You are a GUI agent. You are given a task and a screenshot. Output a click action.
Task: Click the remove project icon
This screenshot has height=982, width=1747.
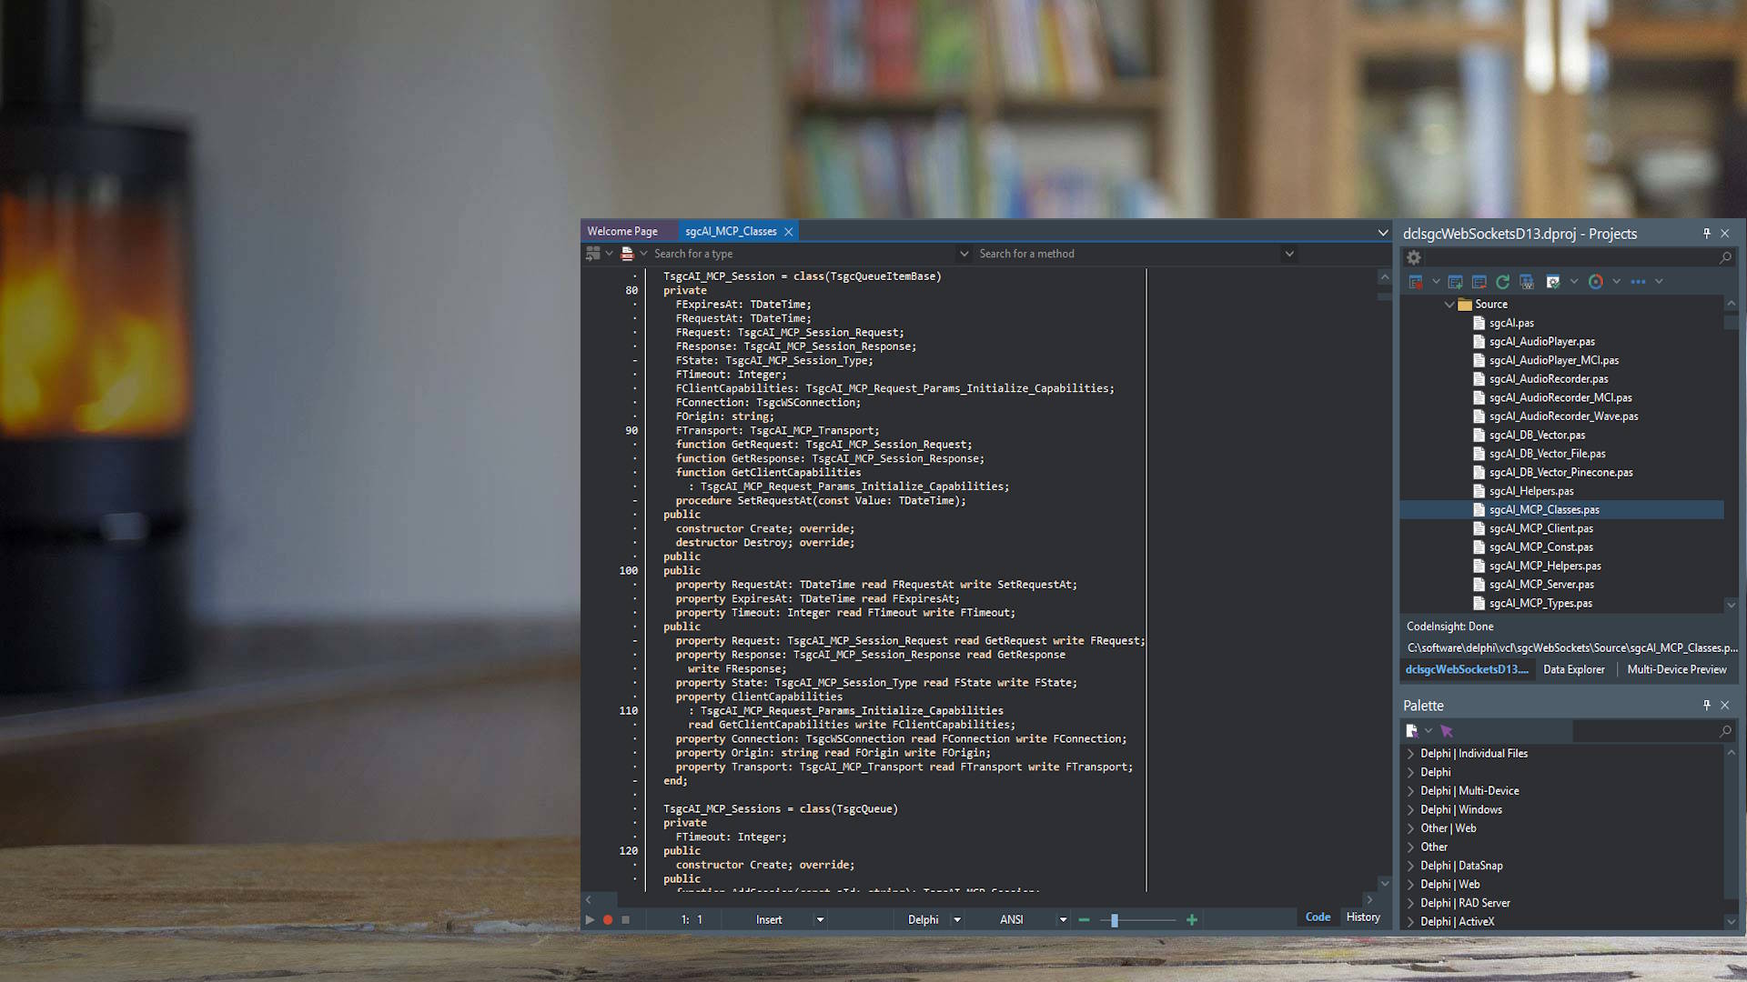[x=1479, y=282]
